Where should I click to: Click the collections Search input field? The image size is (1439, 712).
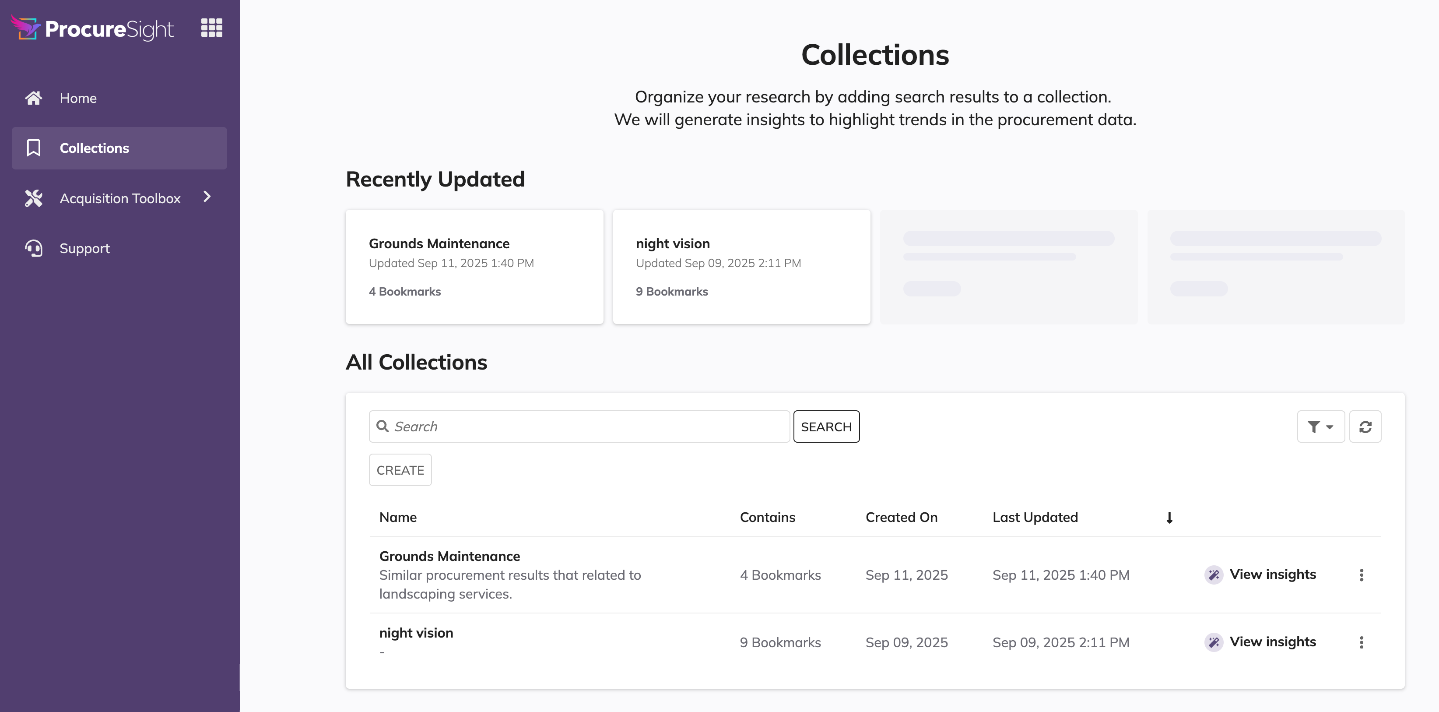coord(579,426)
